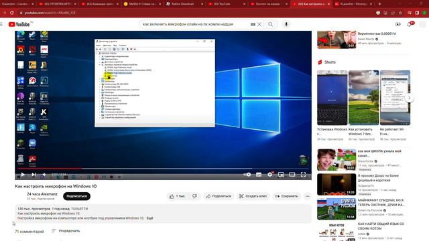The height and width of the screenshot is (241, 429).
Task: Open the YouTube guide hamburger menu
Action: (1, 24)
